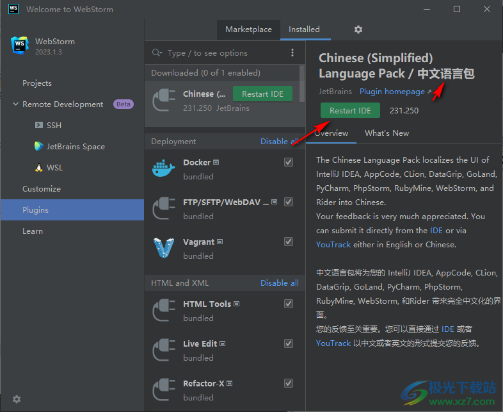
Task: Open YouTrack link in Chinese description
Action: (333, 343)
